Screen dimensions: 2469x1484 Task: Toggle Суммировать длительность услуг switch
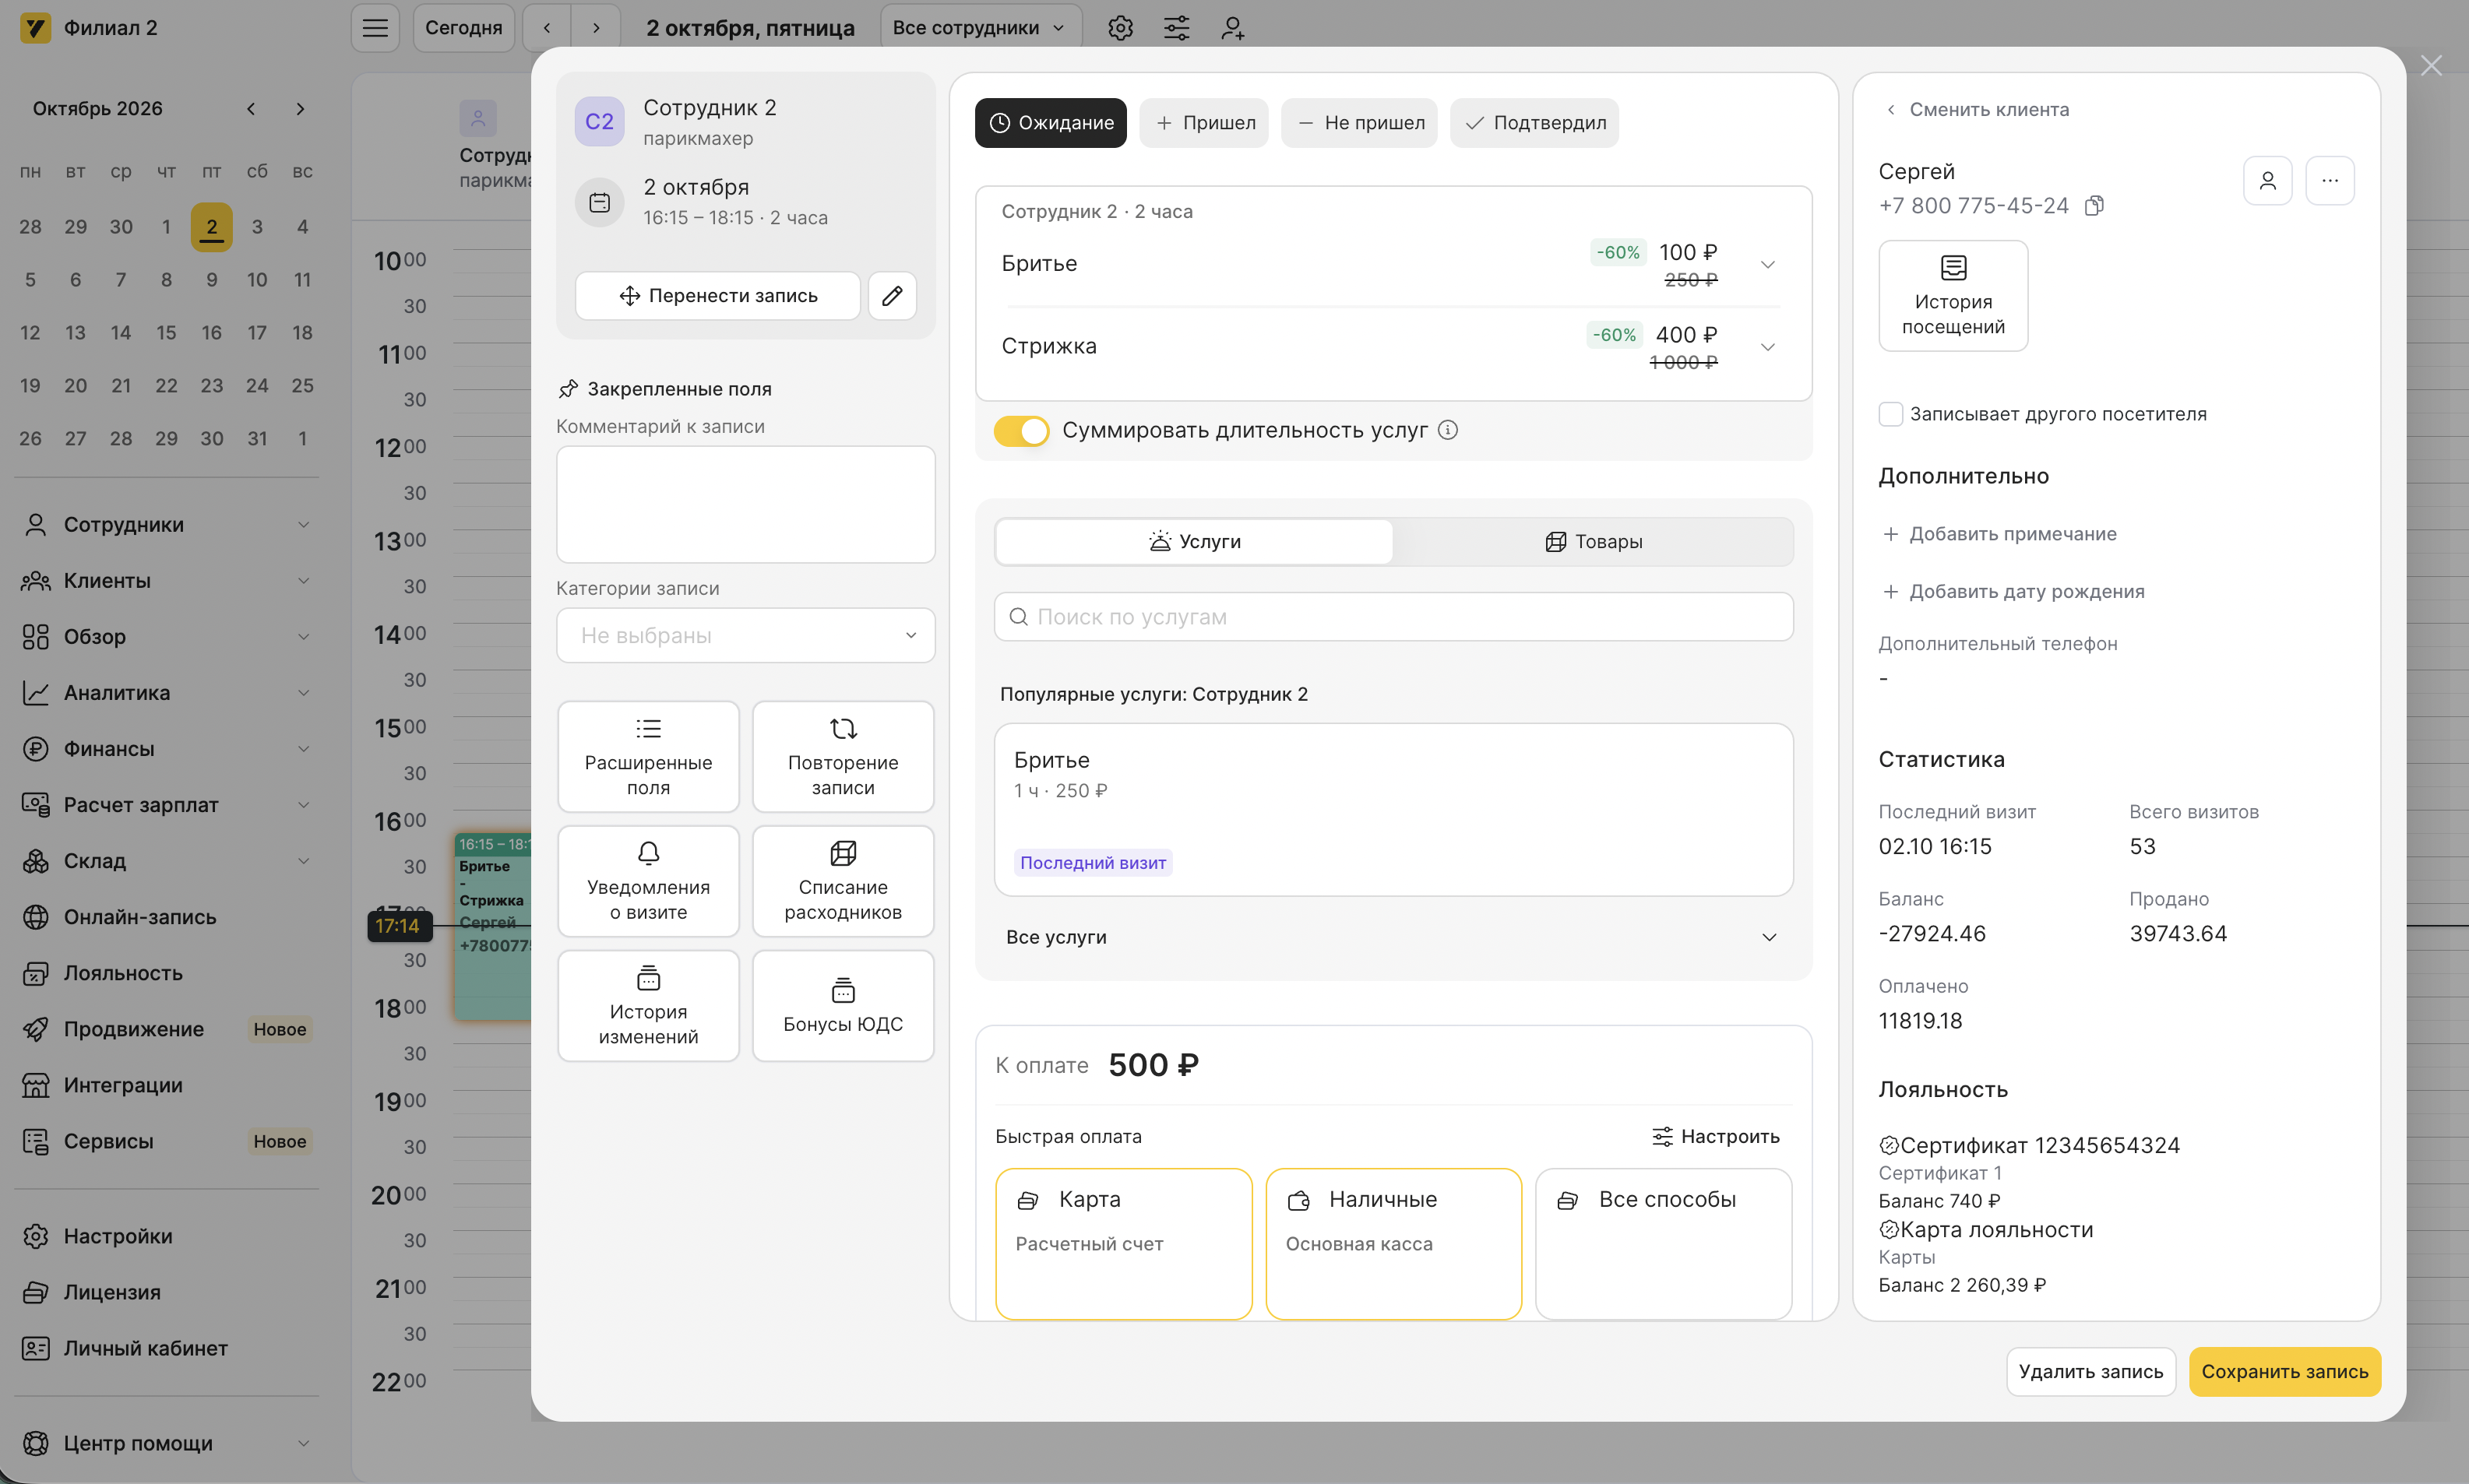[x=1020, y=431]
